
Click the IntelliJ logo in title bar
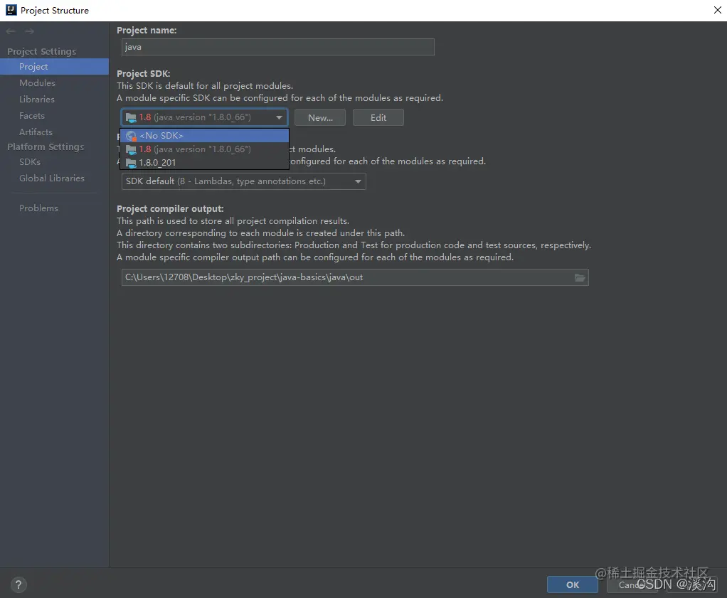click(x=11, y=10)
